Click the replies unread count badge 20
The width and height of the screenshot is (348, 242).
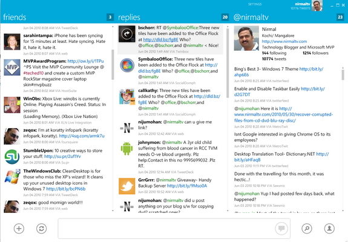point(225,17)
